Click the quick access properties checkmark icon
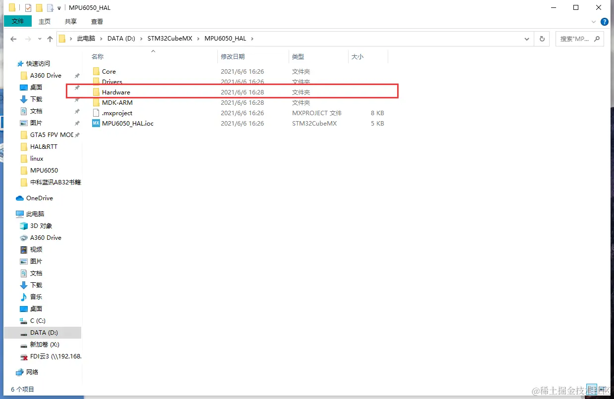The width and height of the screenshot is (614, 399). click(x=28, y=7)
